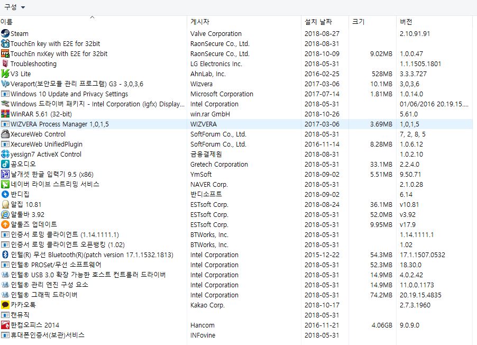Click the 반디집 blue icon
The image size is (477, 345).
click(x=5, y=194)
